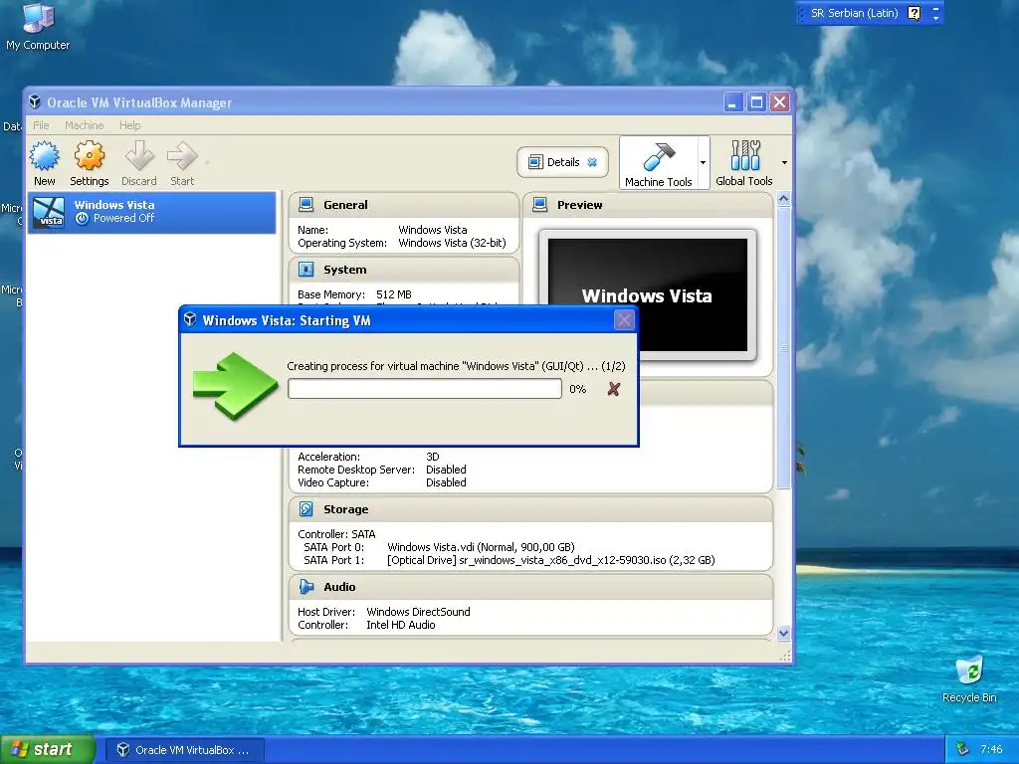Click Oracle VM VirtualBox taskbar button
The height and width of the screenshot is (764, 1019).
(x=184, y=750)
